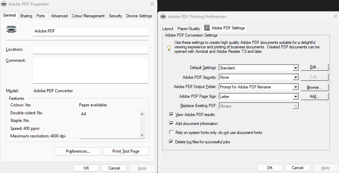Confirm with OK in Adobe PDF Properties
The width and height of the screenshot is (339, 173).
(x=86, y=168)
